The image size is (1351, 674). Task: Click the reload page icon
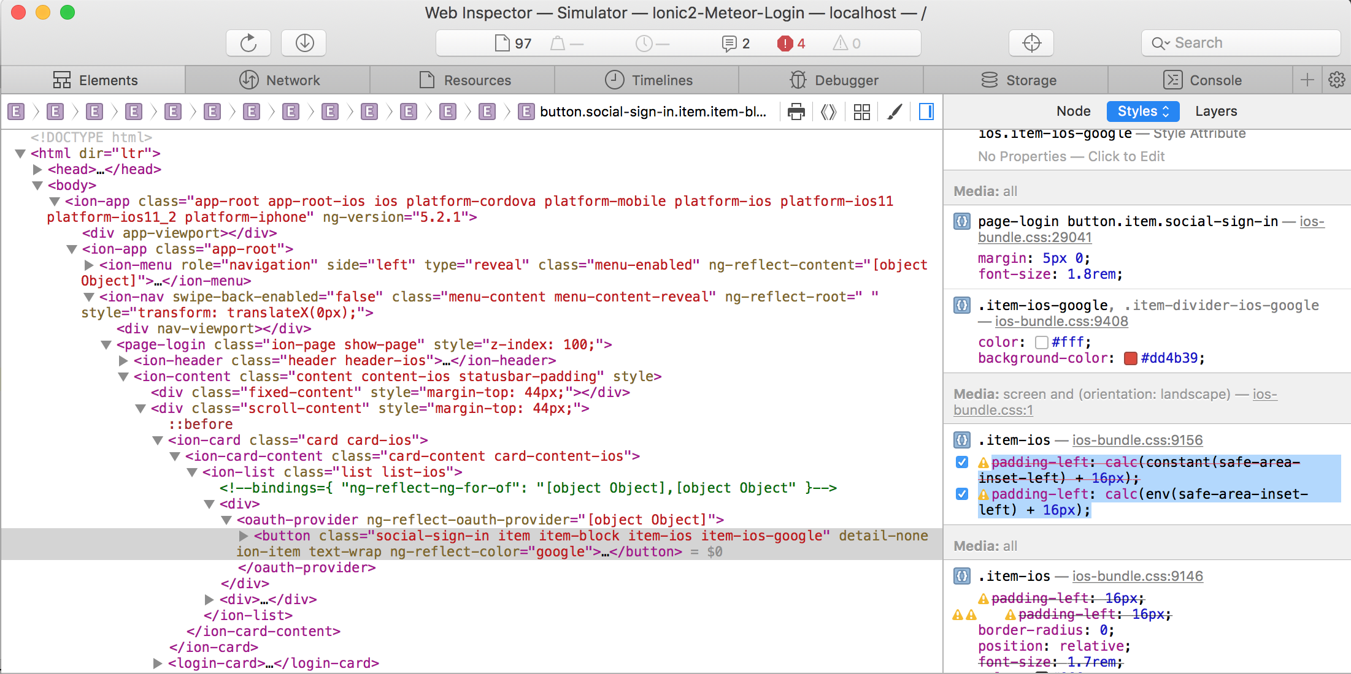(248, 43)
